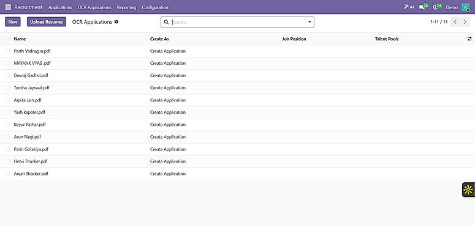Check the Hetvi Thacker.pdf row checkbox
Screen dimensions: 475x225
click(7, 161)
